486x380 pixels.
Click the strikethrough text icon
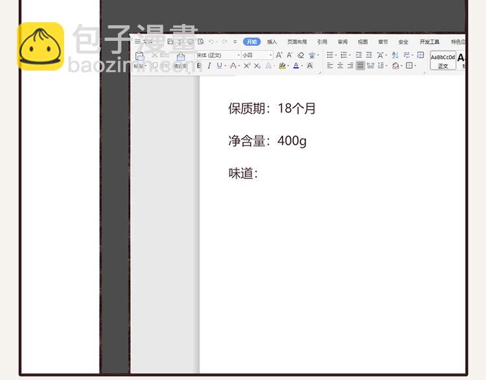click(x=233, y=66)
